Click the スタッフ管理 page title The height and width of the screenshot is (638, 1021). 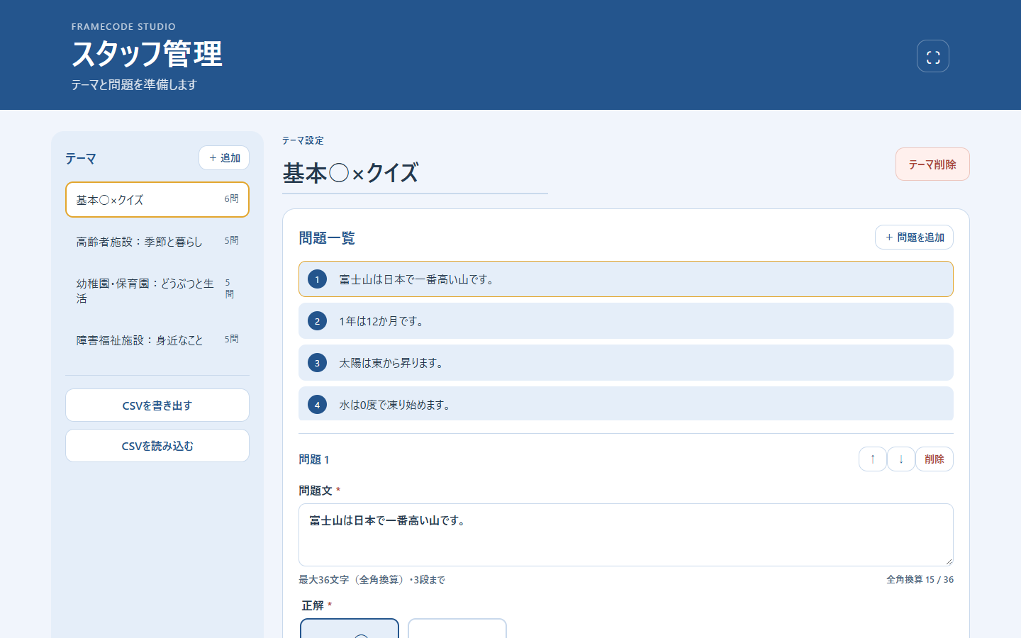147,54
